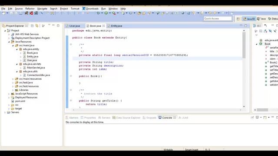Click the Open Perspective icon
Screen dimensions: 278x156
point(238,19)
